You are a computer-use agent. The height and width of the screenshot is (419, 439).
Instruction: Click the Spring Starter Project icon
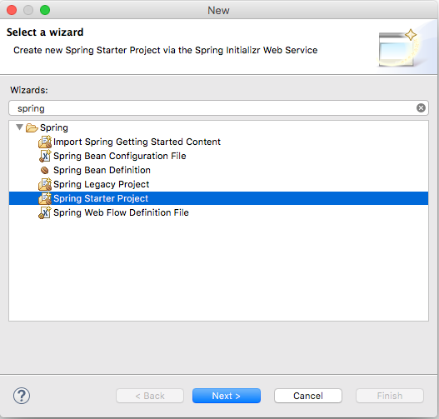[x=45, y=198]
